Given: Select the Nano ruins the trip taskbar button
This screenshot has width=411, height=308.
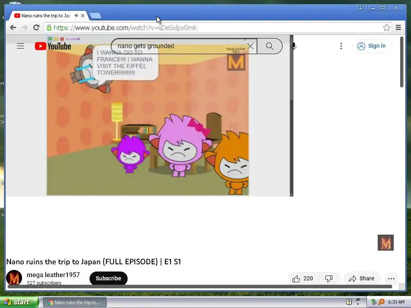Looking at the screenshot, I should click(x=75, y=302).
